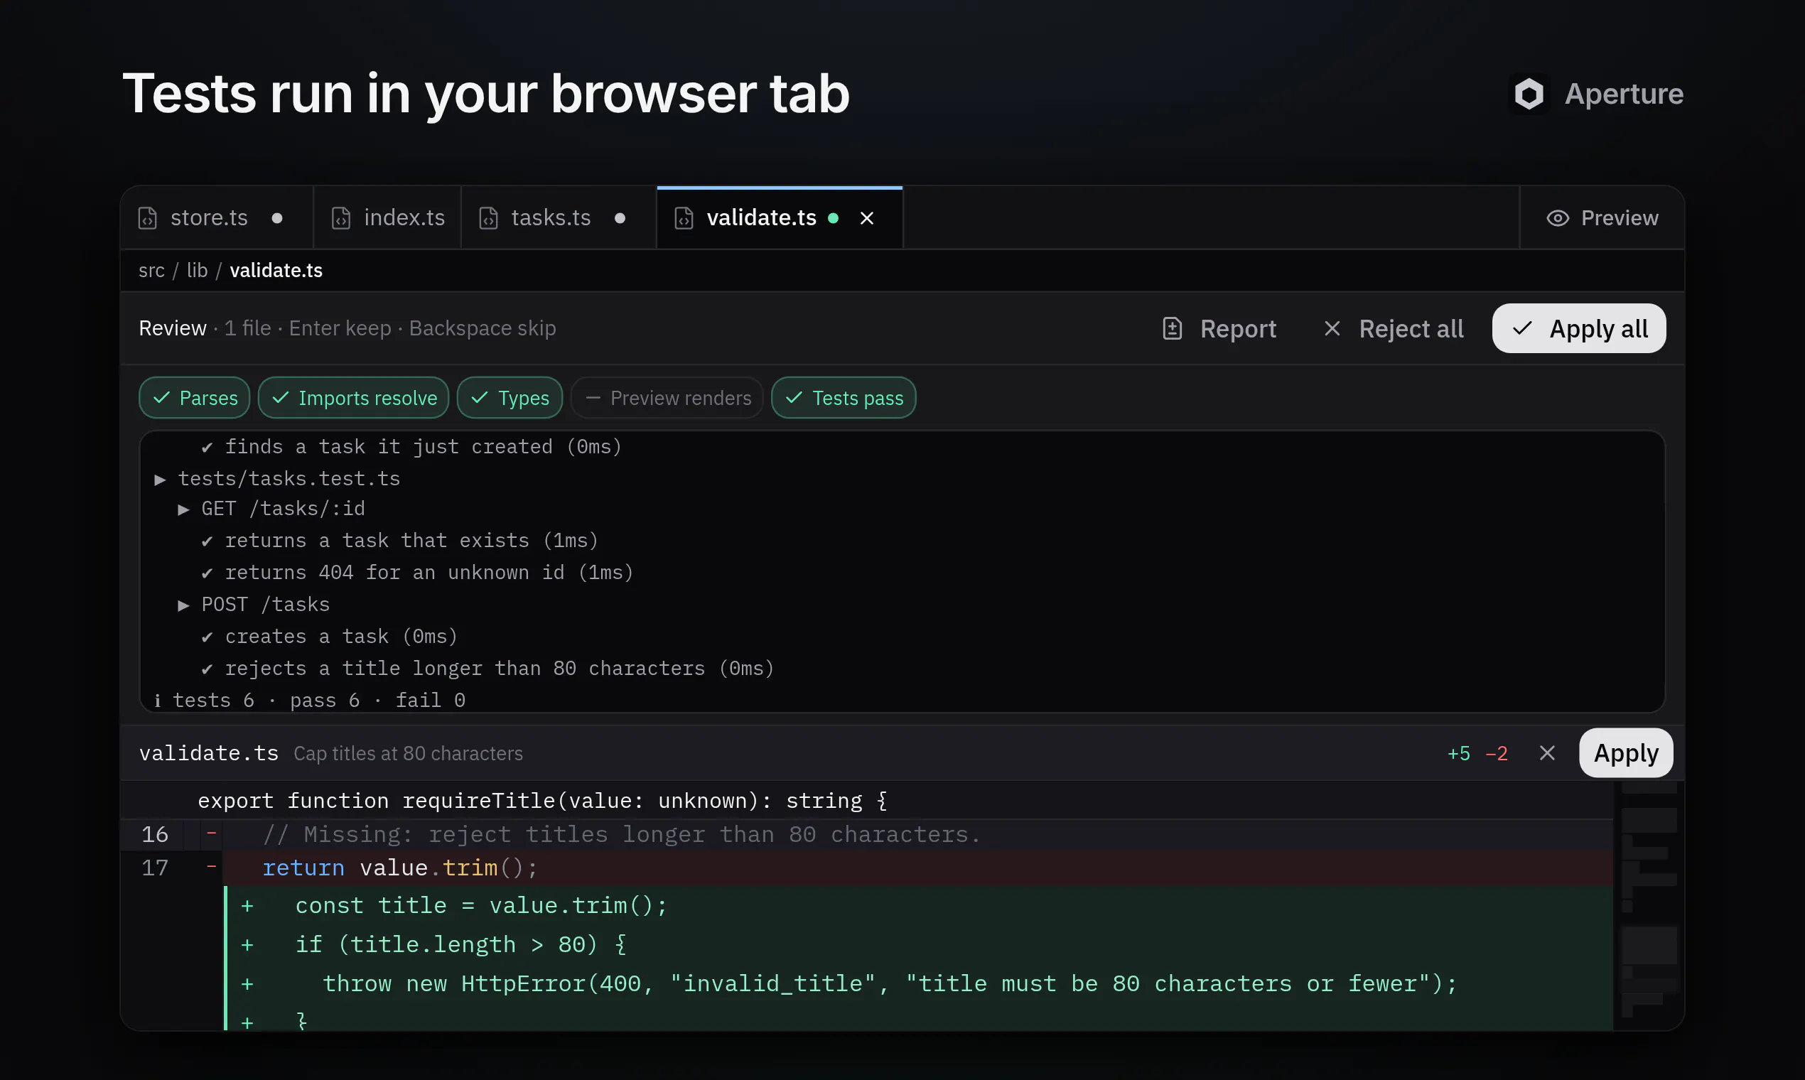Screen dimensions: 1805x1080
Task: Select the tasks.ts tab
Action: tap(559, 217)
